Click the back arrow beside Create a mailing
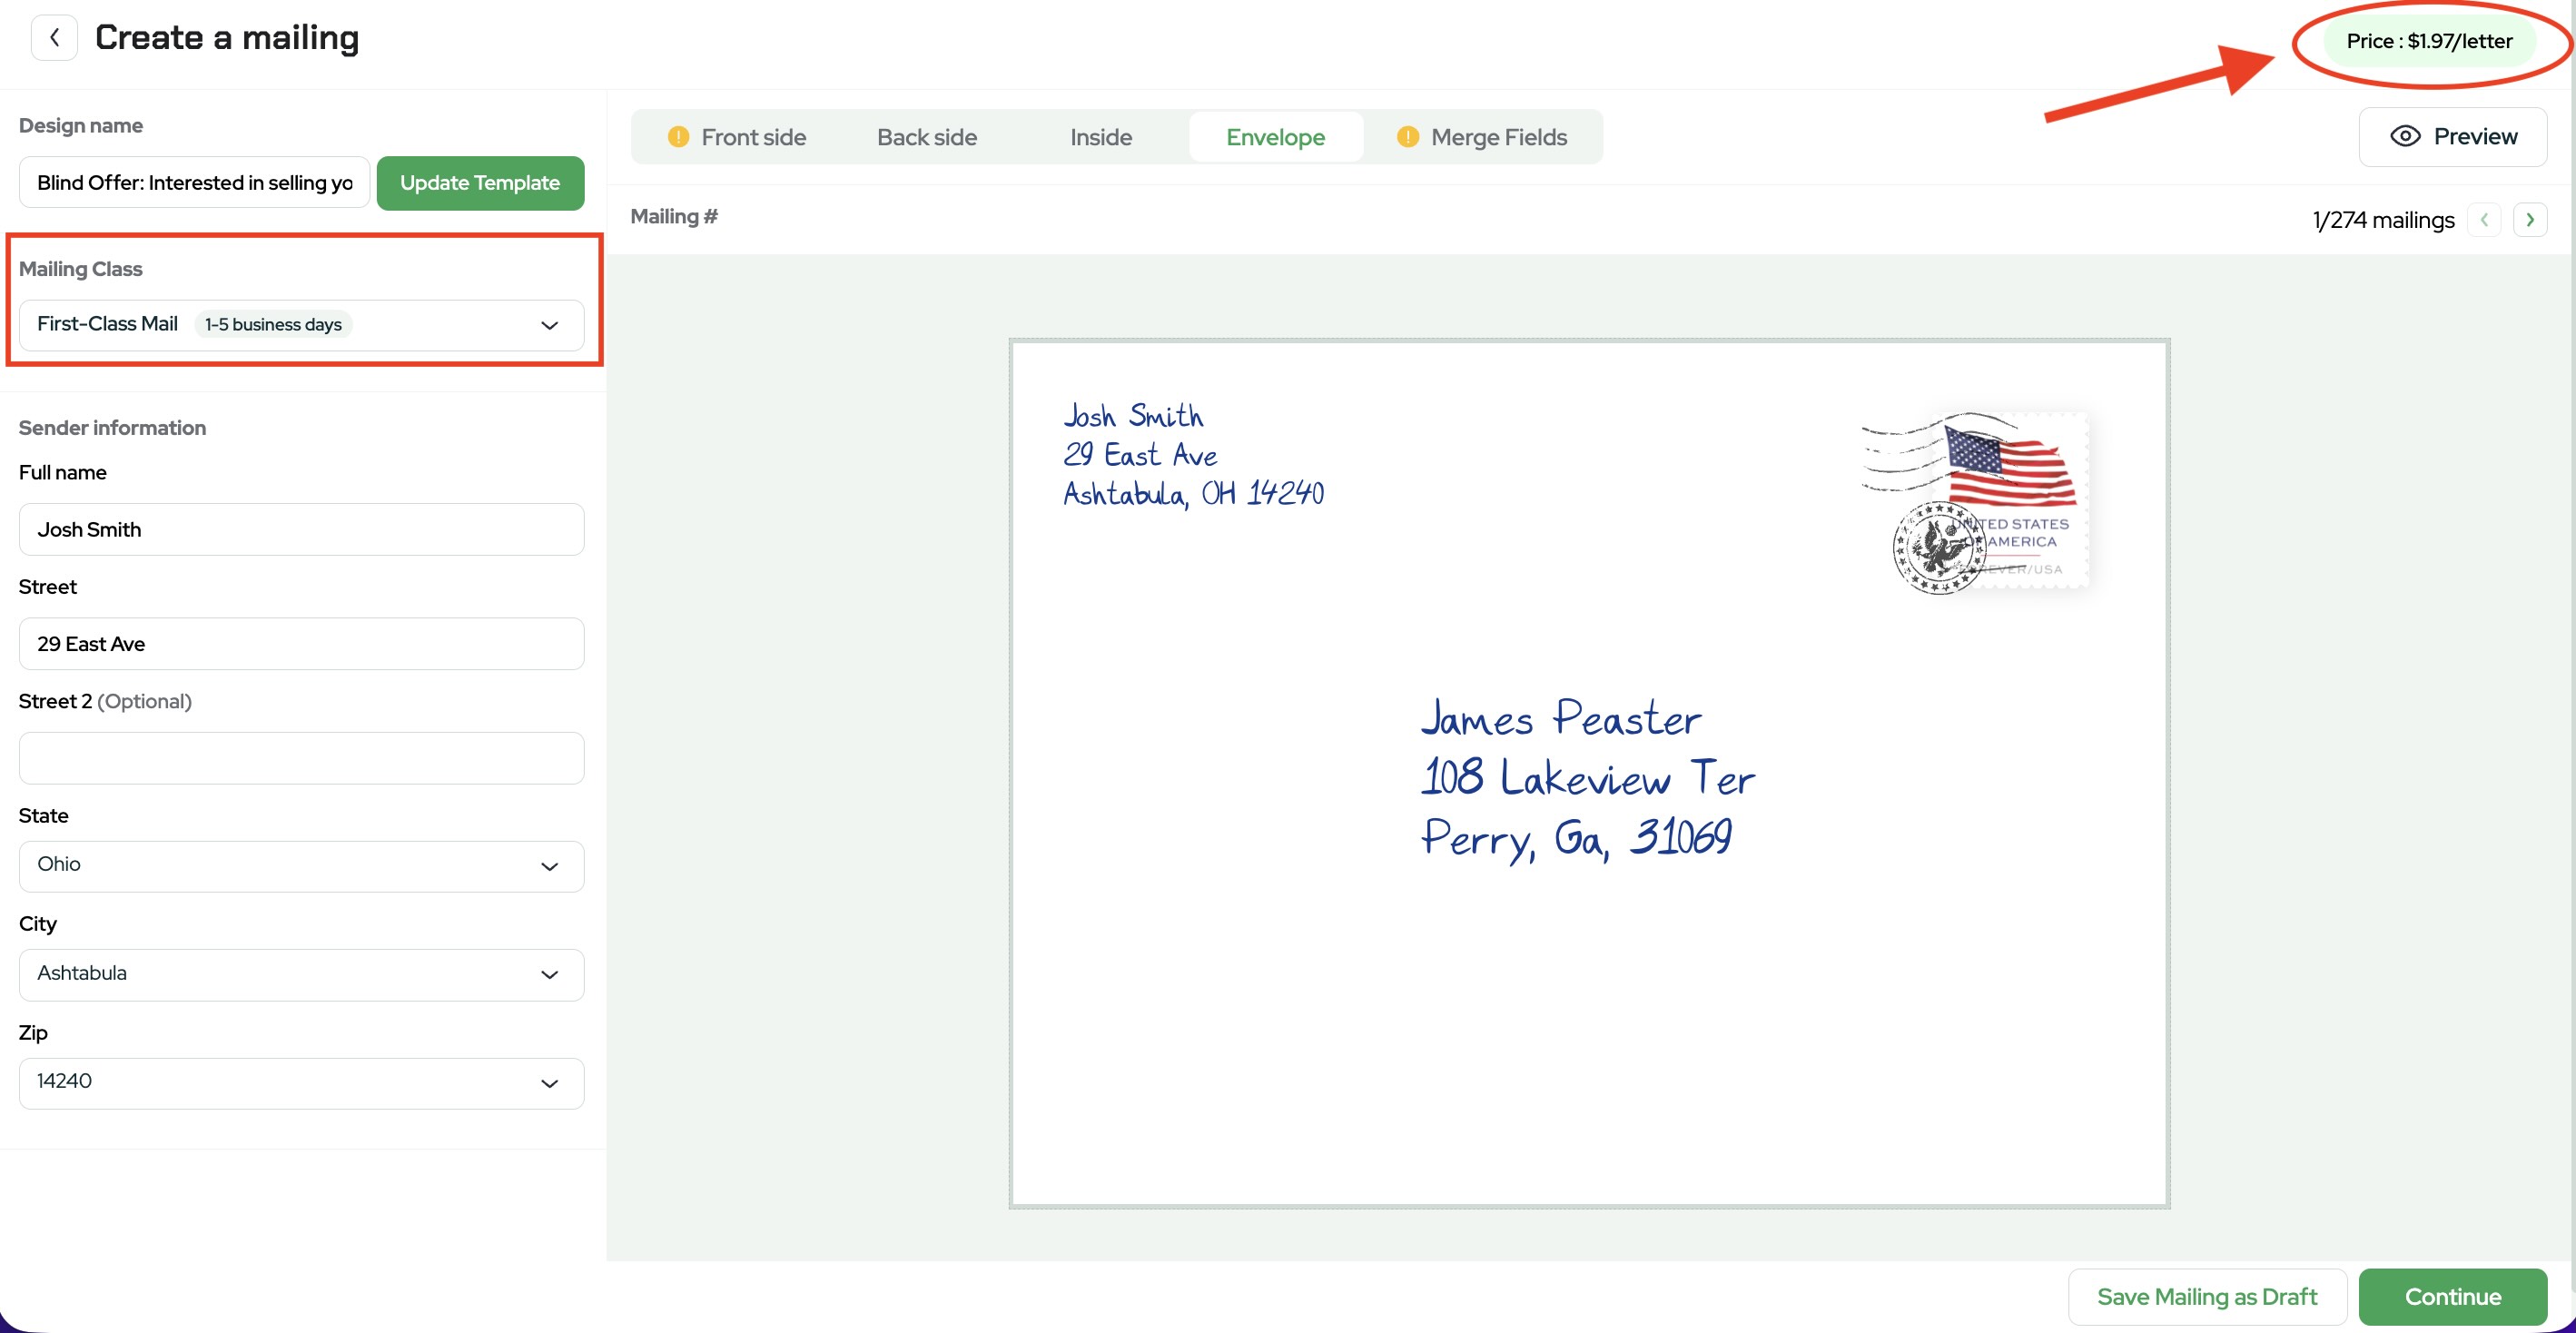 tap(54, 38)
